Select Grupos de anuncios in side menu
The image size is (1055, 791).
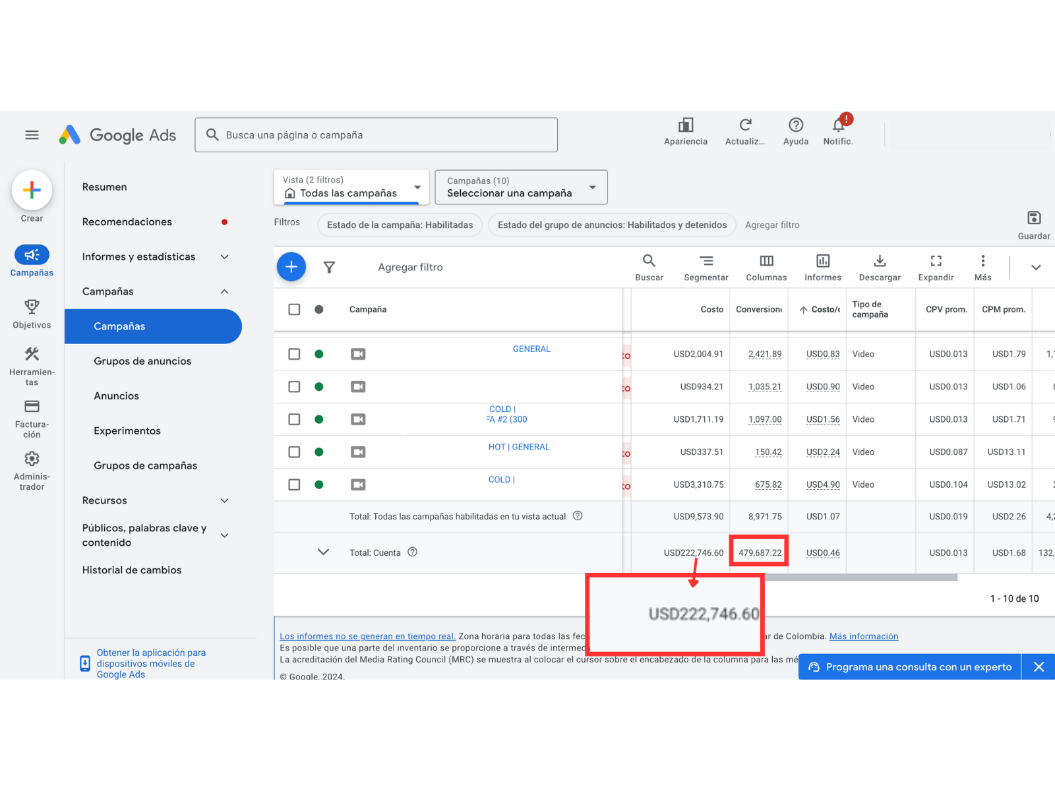142,361
